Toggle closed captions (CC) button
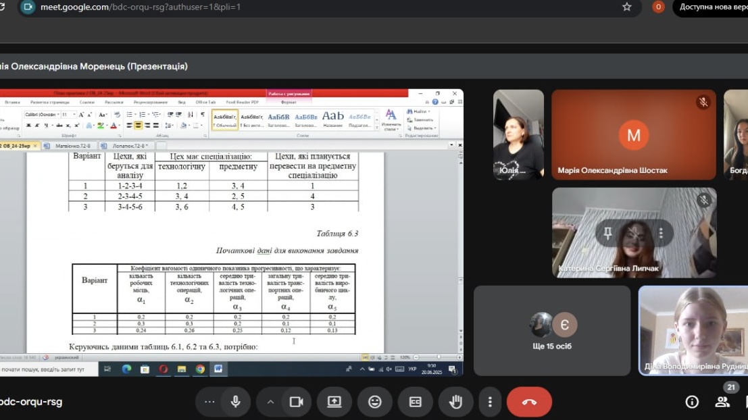 (x=415, y=402)
